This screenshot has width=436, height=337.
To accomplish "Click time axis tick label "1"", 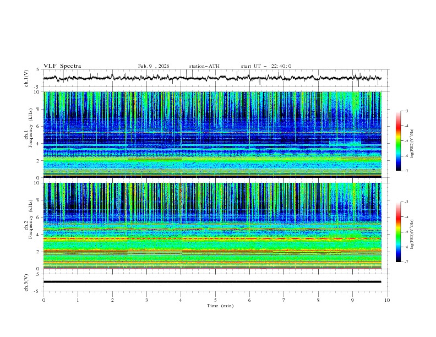I will coord(78,300).
